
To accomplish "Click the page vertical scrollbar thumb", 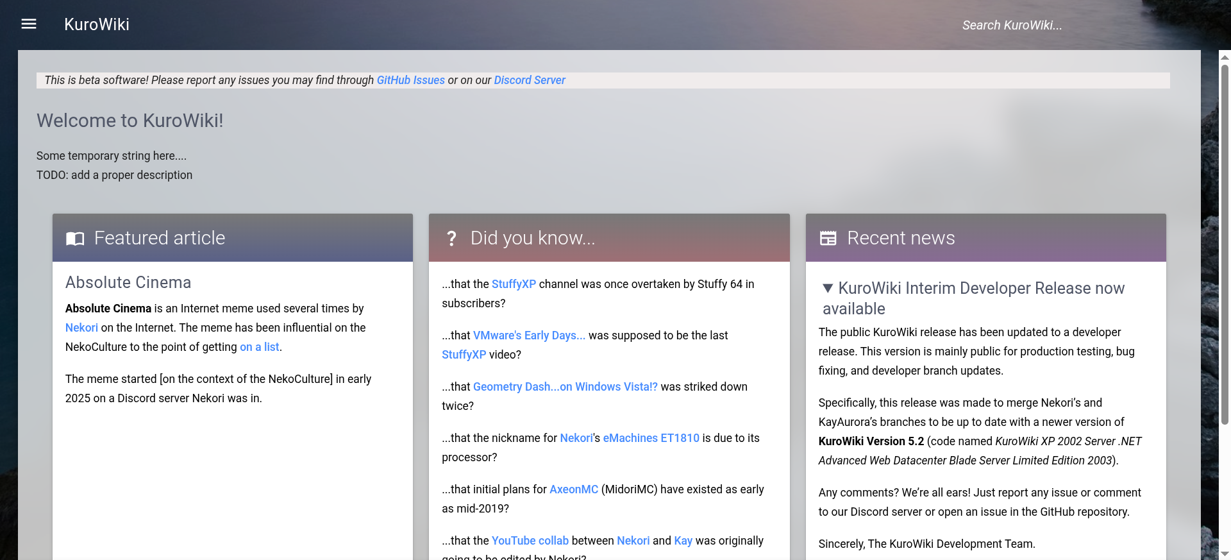I will (1225, 244).
